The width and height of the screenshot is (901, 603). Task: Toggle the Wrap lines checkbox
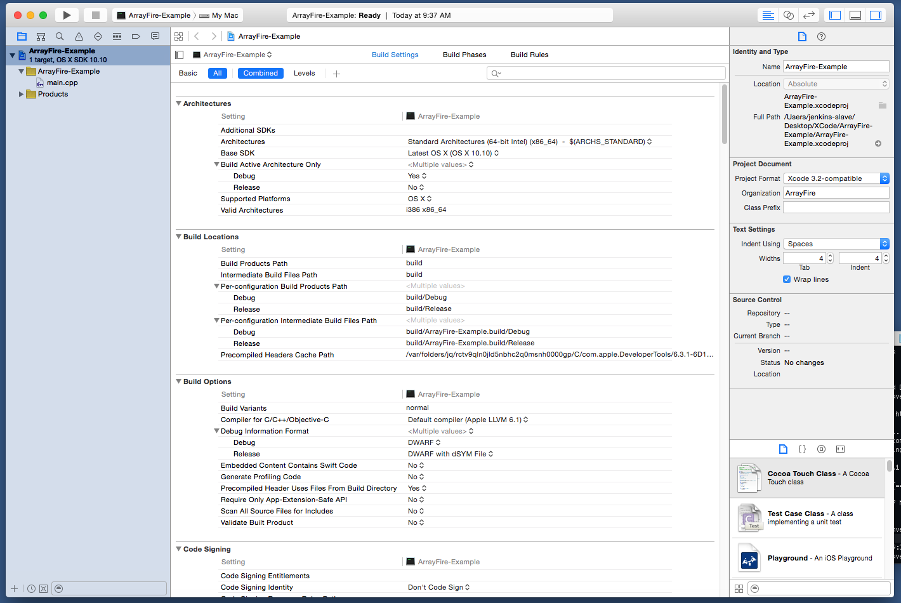(787, 279)
